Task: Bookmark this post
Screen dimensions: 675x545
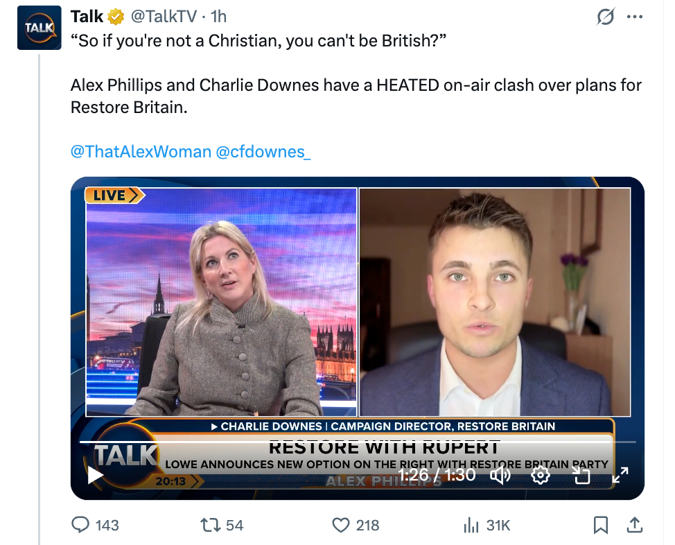Action: [601, 525]
